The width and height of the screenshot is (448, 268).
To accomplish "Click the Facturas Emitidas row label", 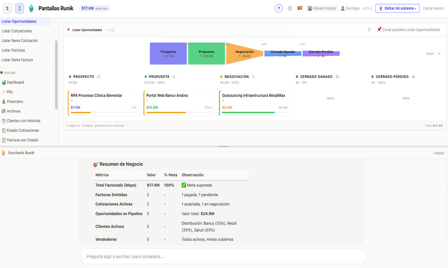I will coord(111,195).
